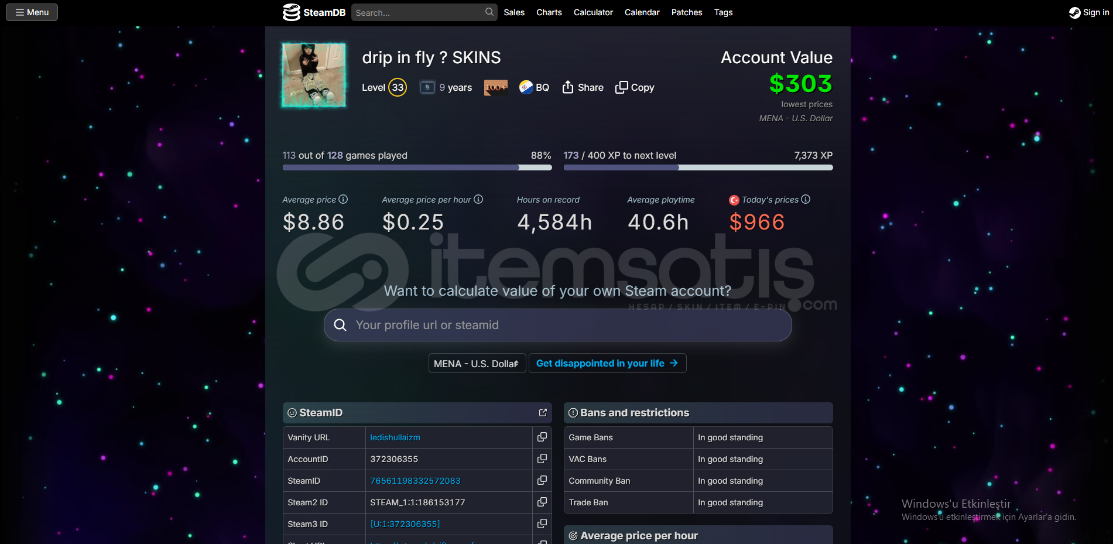Click the VAC Bans row label
The width and height of the screenshot is (1113, 544).
(588, 459)
